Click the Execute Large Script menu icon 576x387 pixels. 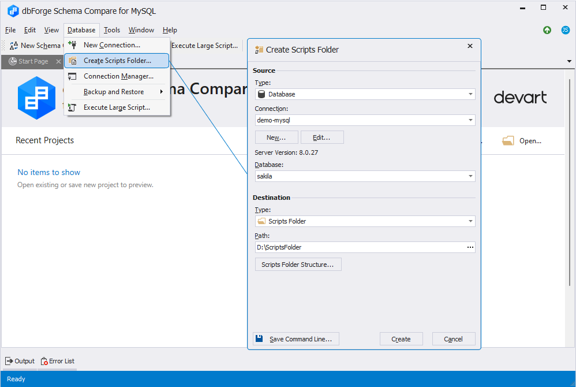72,107
